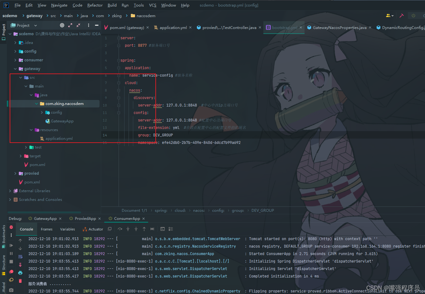Click the Run to Cursor icon
The width and height of the screenshot is (425, 294).
tap(152, 229)
